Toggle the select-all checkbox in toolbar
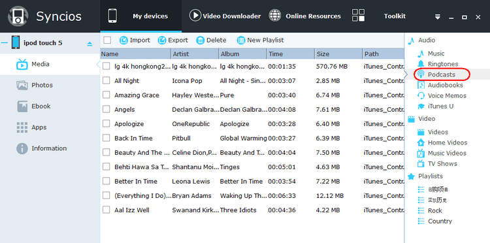The width and height of the screenshot is (490, 243). [x=107, y=40]
